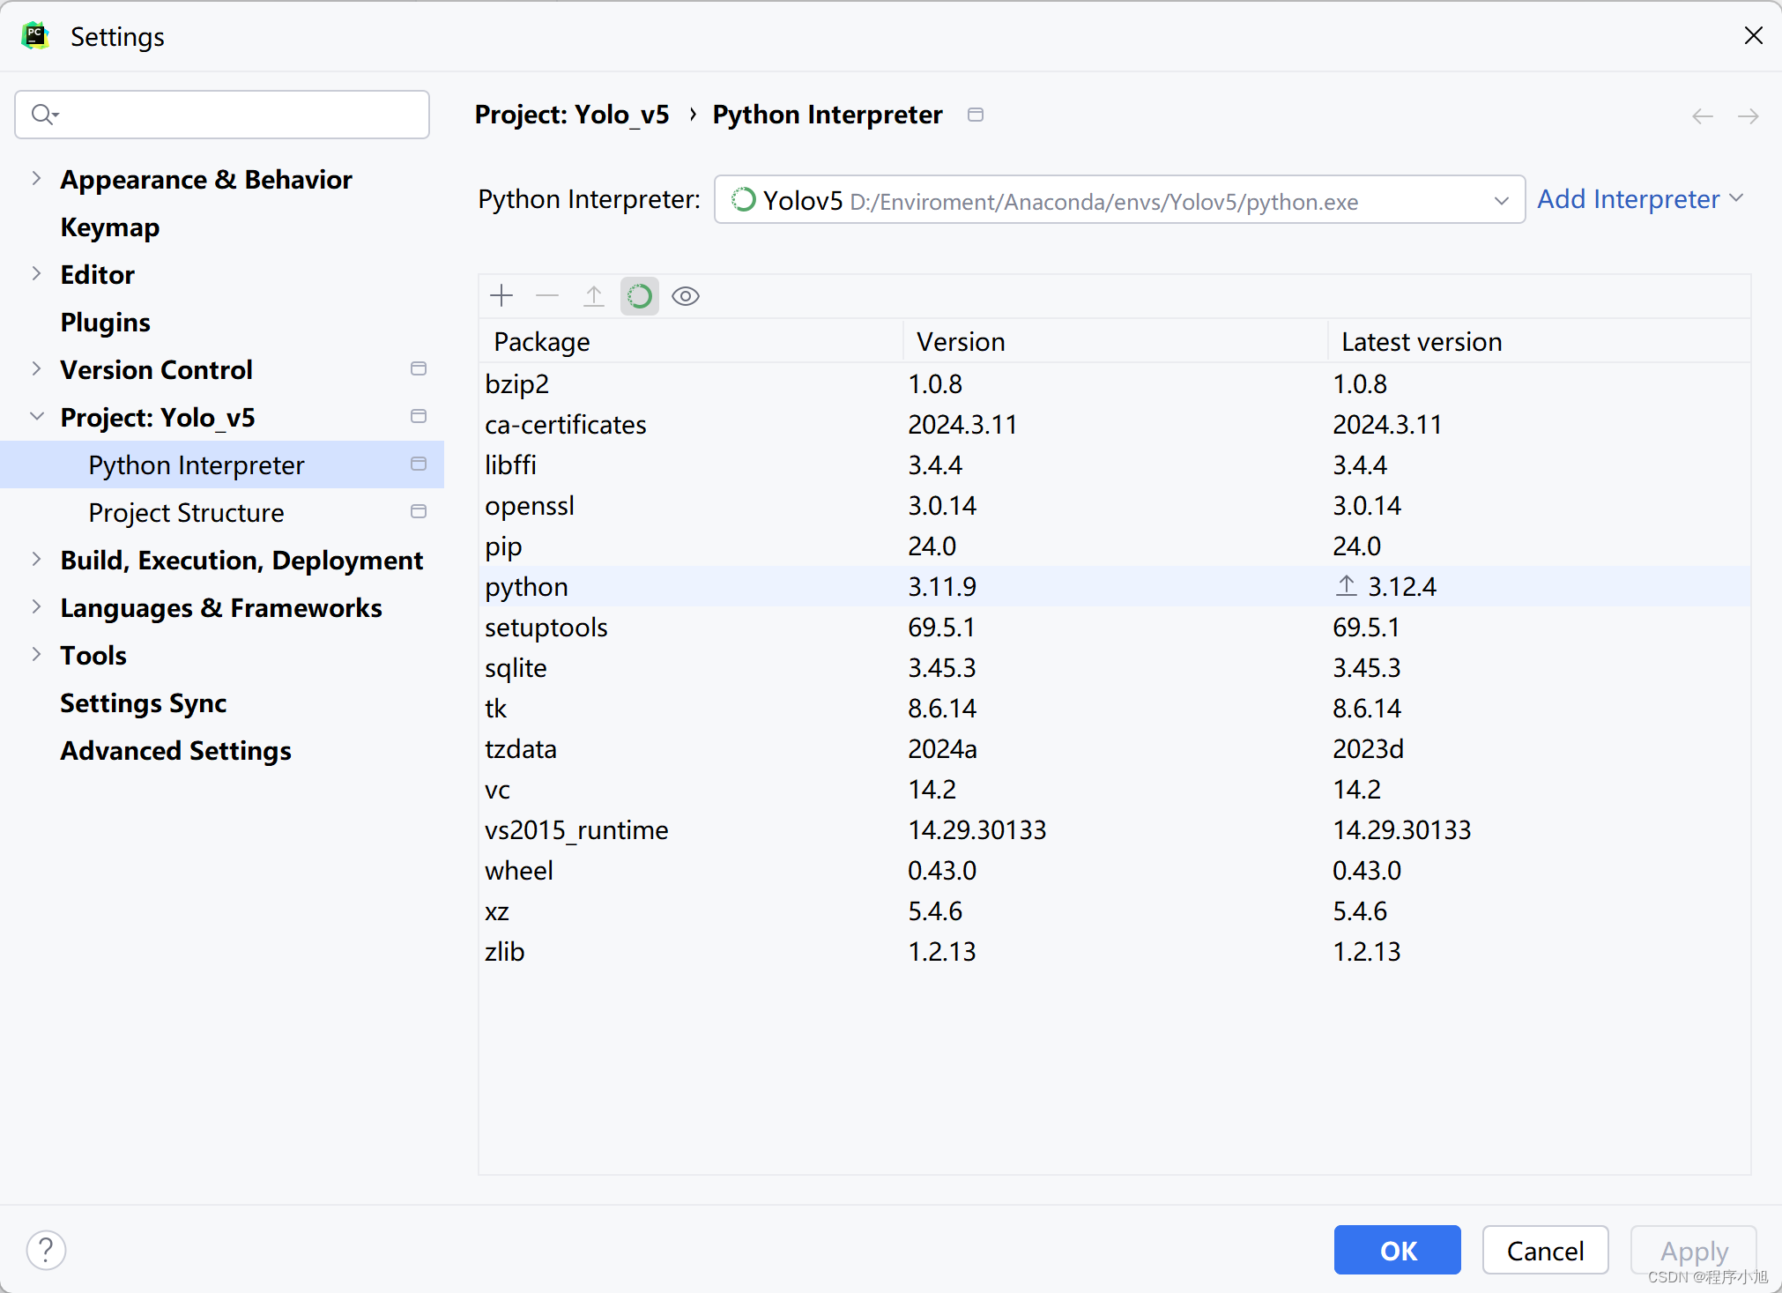Click the Cancel button
The width and height of the screenshot is (1782, 1293).
[x=1545, y=1250]
